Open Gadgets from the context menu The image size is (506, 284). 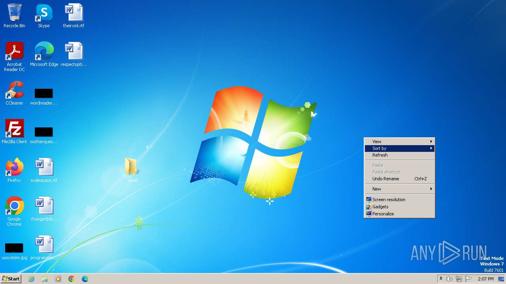coord(399,207)
